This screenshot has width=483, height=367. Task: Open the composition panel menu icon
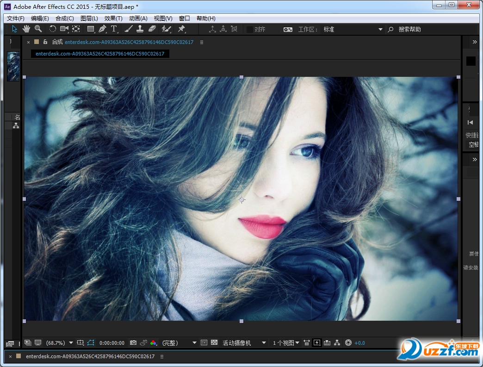tap(202, 42)
